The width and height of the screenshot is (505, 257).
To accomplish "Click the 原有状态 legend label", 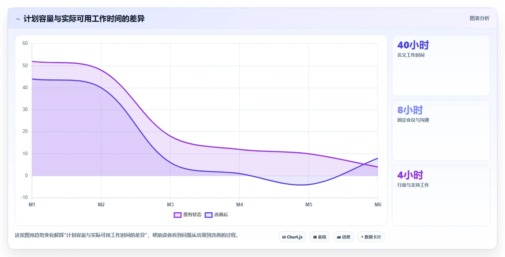I will pos(192,215).
